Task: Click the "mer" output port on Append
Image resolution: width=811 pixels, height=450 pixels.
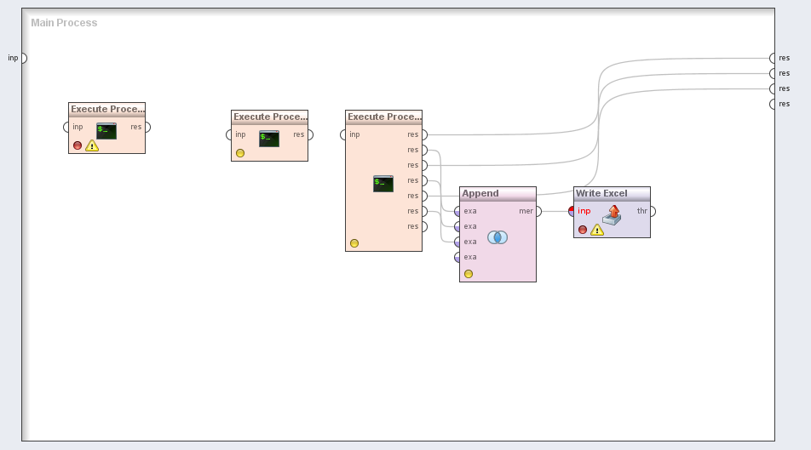Action: 538,211
